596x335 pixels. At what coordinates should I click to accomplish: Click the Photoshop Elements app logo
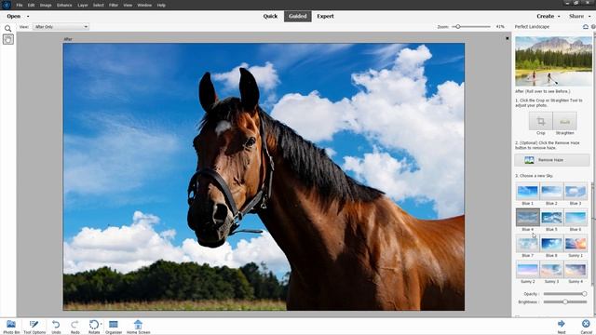[7, 5]
